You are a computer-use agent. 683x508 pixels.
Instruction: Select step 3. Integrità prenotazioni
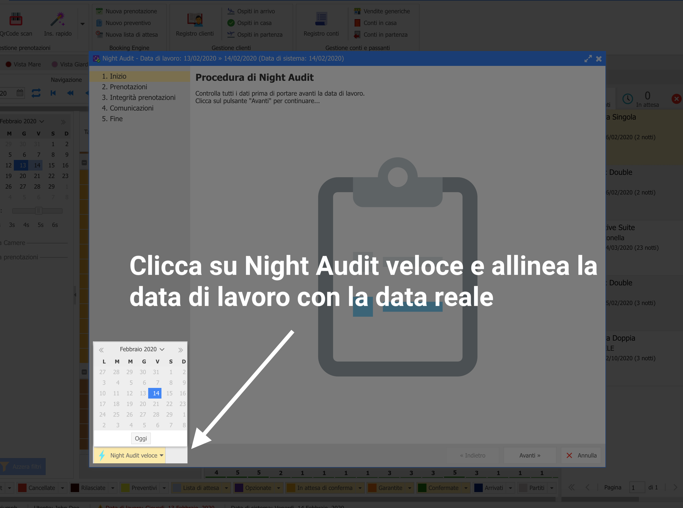[140, 98]
